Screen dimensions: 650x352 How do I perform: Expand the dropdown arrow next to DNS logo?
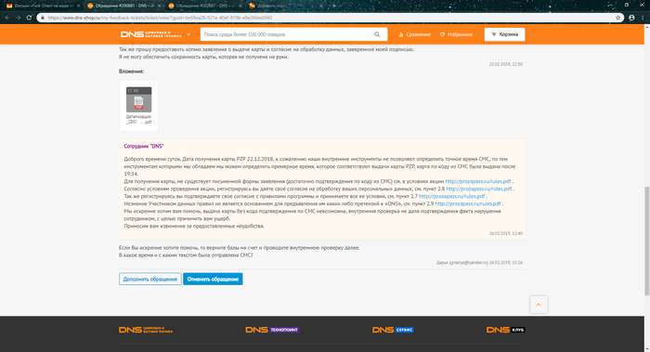(188, 34)
